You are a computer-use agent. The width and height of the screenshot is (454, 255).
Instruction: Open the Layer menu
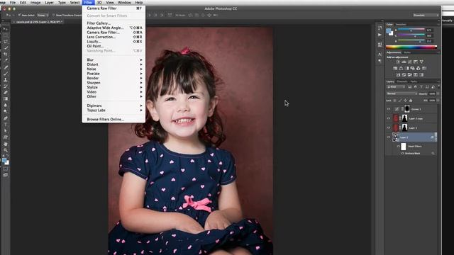pyautogui.click(x=49, y=2)
